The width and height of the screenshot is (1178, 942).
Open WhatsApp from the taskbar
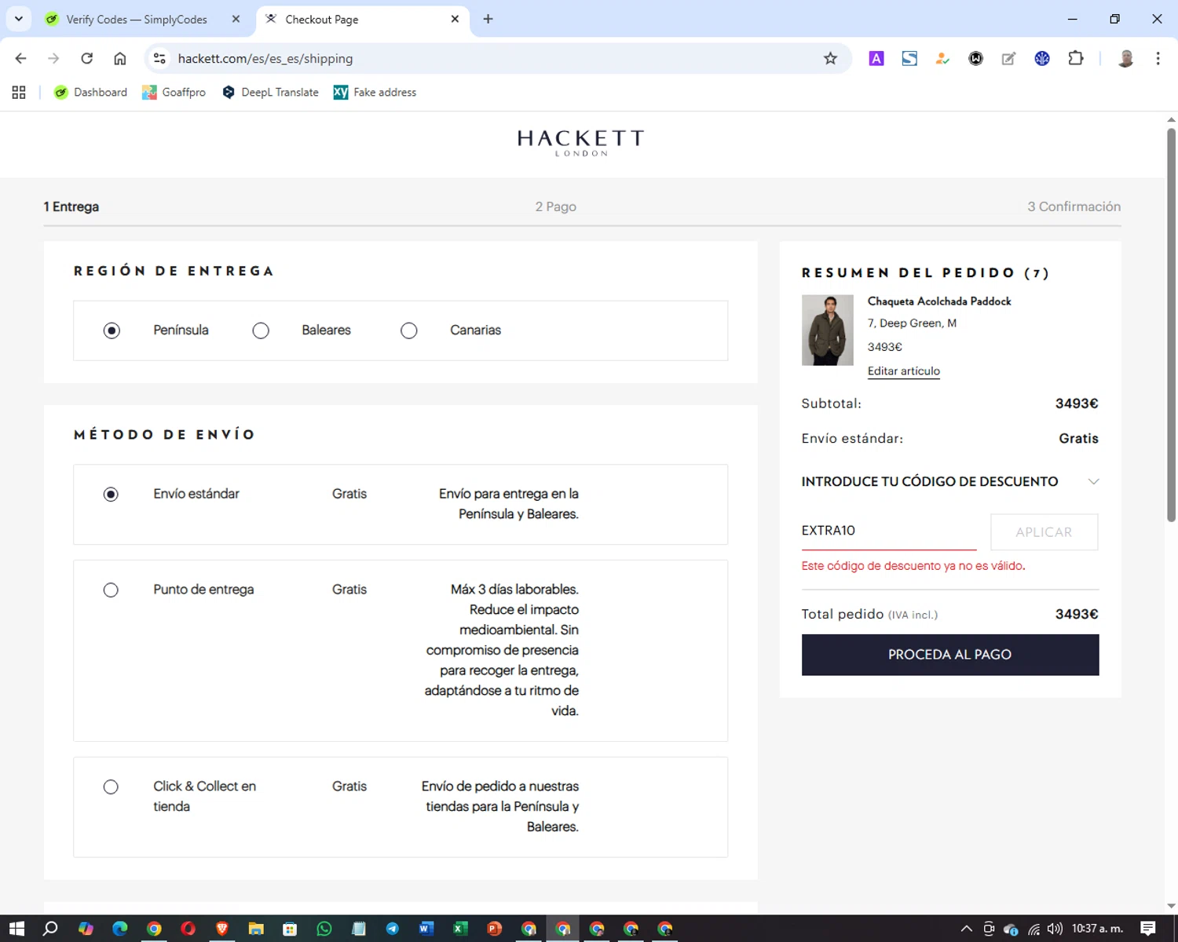coord(324,929)
